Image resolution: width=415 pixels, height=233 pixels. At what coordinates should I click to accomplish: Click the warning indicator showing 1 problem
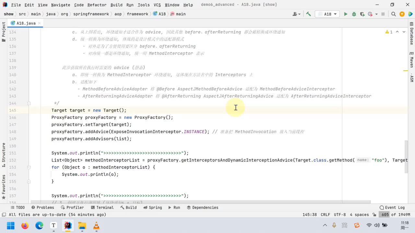coord(389,32)
